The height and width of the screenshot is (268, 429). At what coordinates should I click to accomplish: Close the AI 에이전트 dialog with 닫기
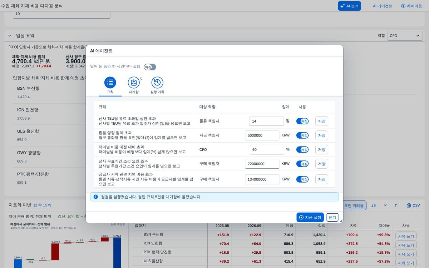(x=332, y=217)
